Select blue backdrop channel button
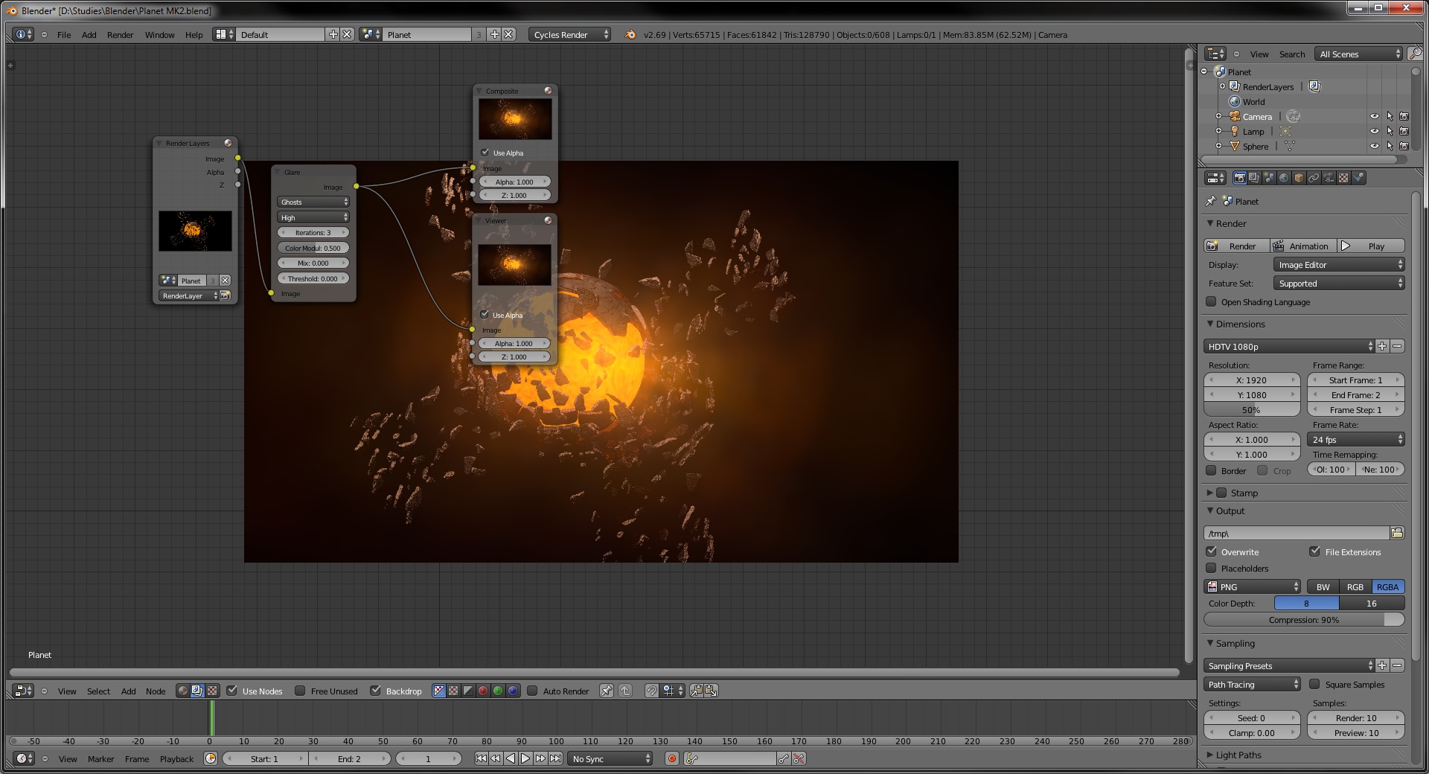Viewport: 1429px width, 774px height. click(513, 691)
